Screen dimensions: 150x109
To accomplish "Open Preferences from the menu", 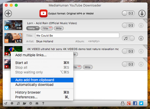I will coord(42,97).
